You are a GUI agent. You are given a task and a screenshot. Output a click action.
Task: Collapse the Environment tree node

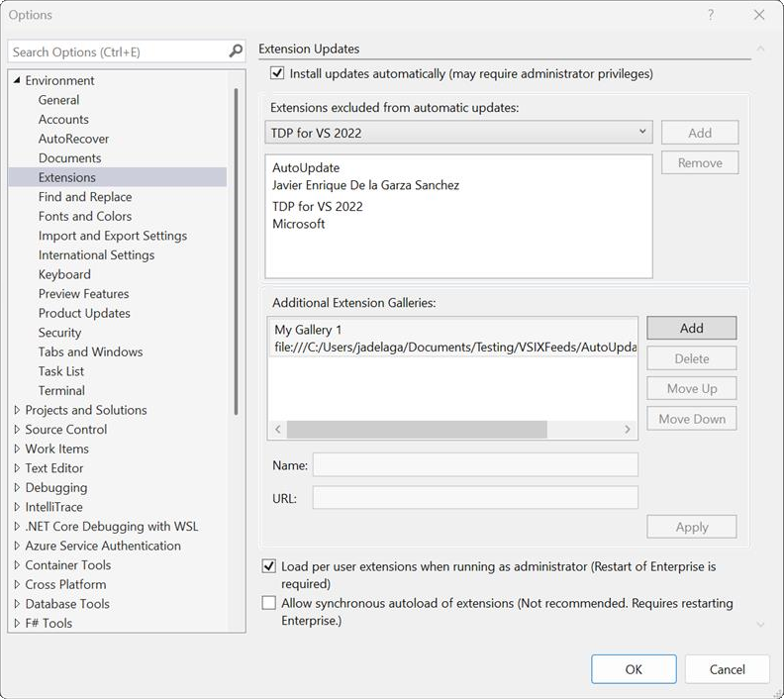click(17, 81)
